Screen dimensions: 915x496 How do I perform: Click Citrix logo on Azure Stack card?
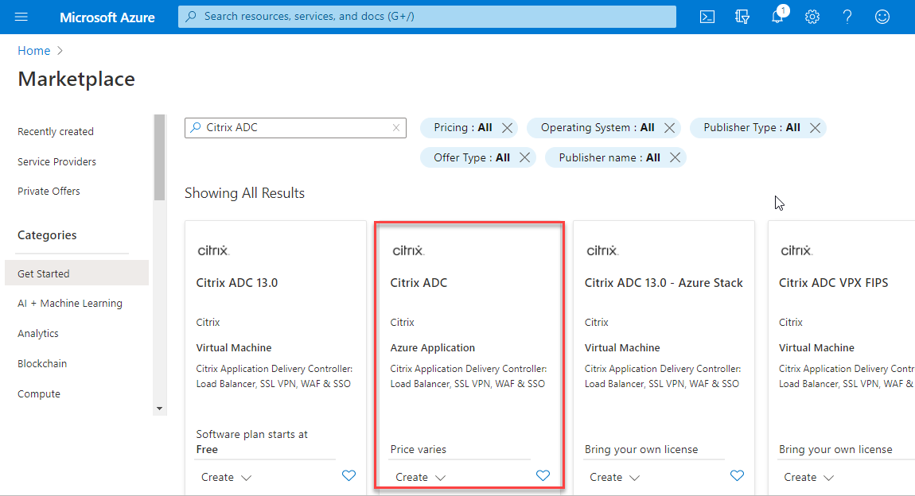click(x=602, y=250)
